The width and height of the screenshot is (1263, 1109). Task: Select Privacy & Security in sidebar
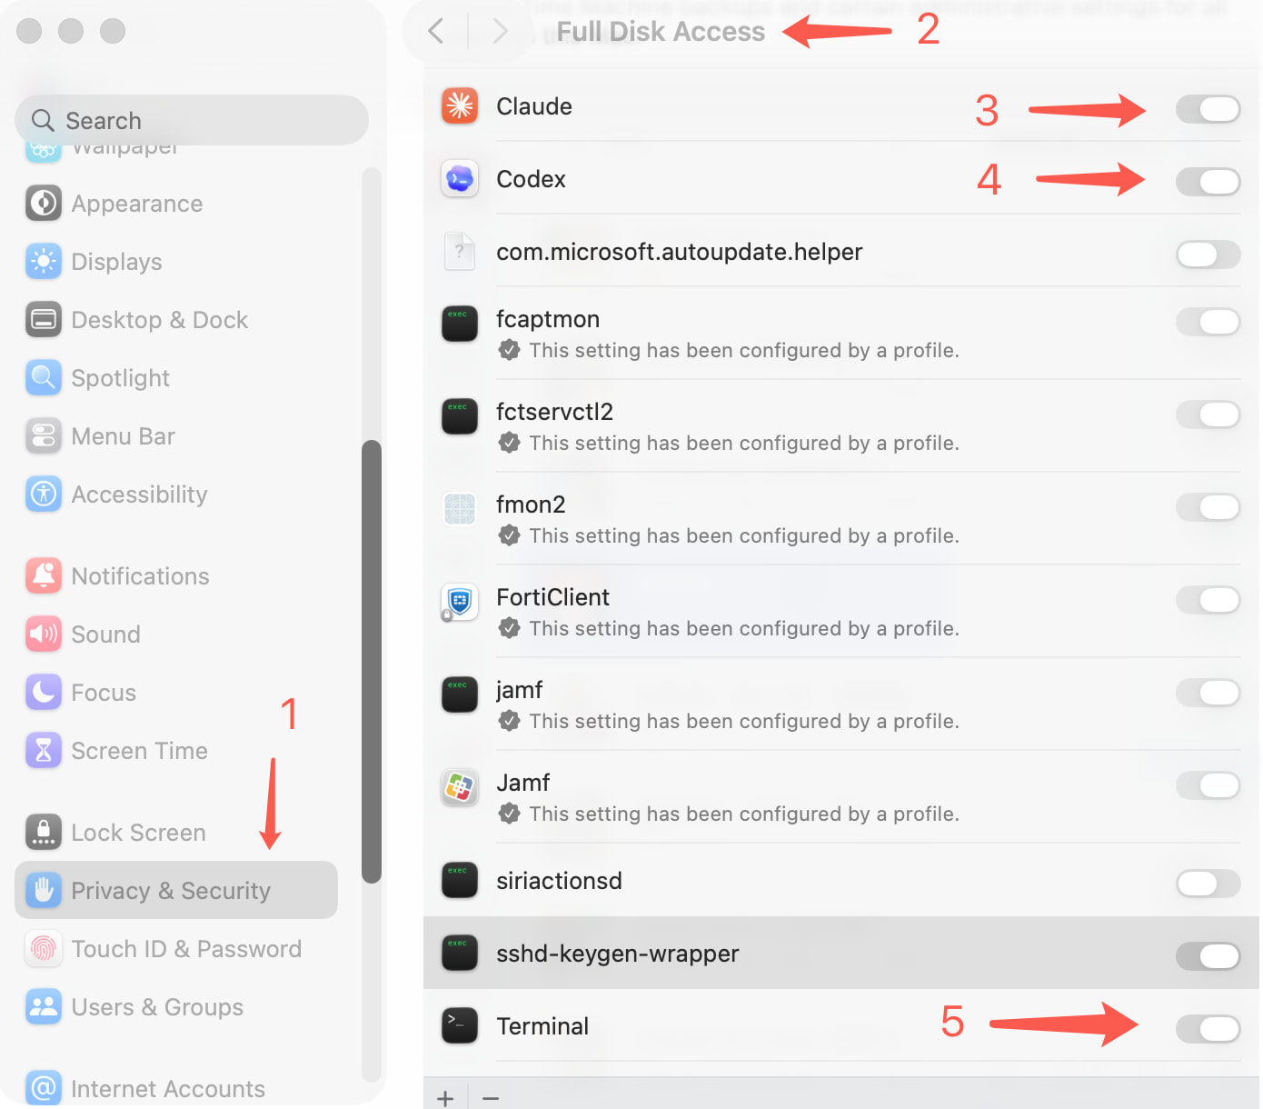176,890
